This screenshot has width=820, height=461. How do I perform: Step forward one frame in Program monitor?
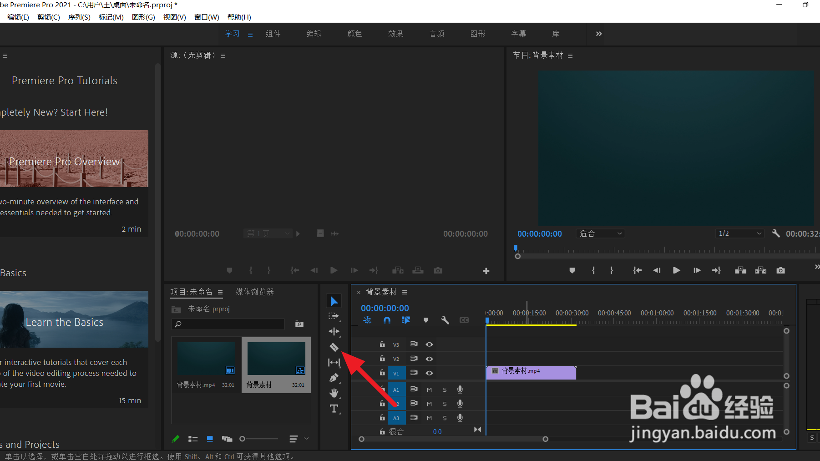697,270
